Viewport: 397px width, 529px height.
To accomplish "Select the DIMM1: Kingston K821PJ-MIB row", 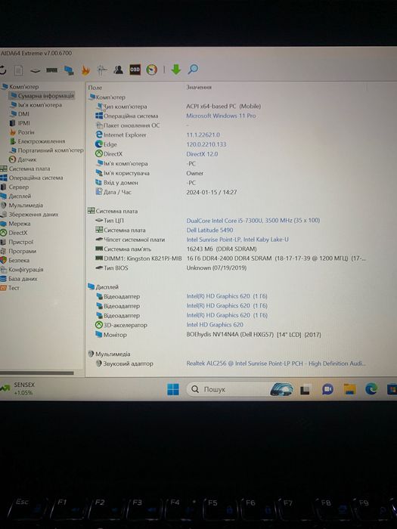I will pyautogui.click(x=231, y=258).
